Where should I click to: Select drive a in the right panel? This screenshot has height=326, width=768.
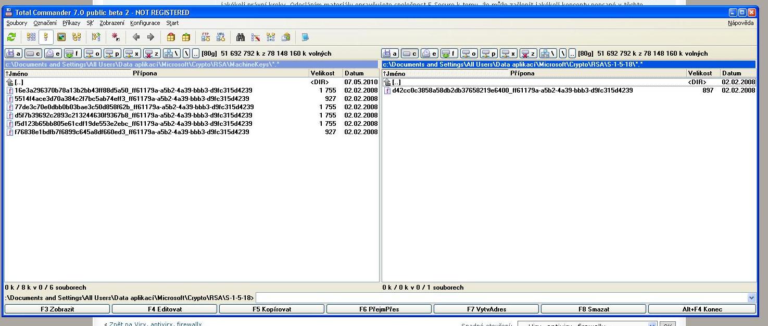coord(391,53)
